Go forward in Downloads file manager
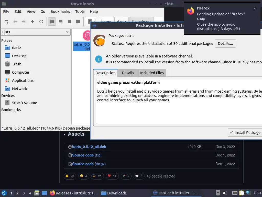Image resolution: width=262 pixels, height=197 pixels. tap(24, 22)
